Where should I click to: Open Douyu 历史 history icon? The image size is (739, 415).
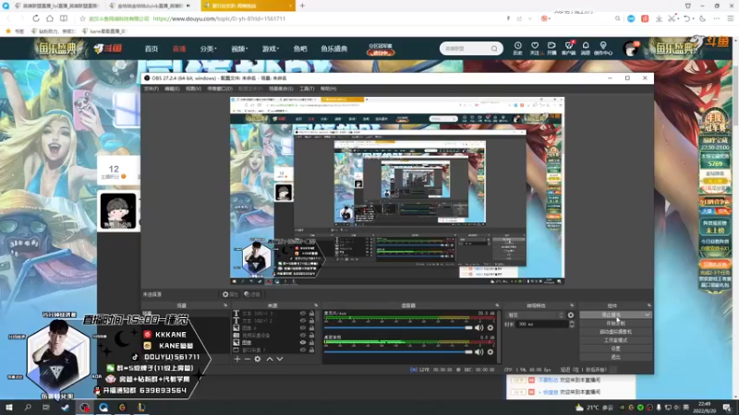tap(517, 48)
